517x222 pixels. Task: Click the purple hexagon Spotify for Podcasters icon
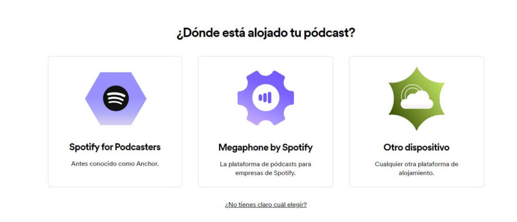(116, 98)
